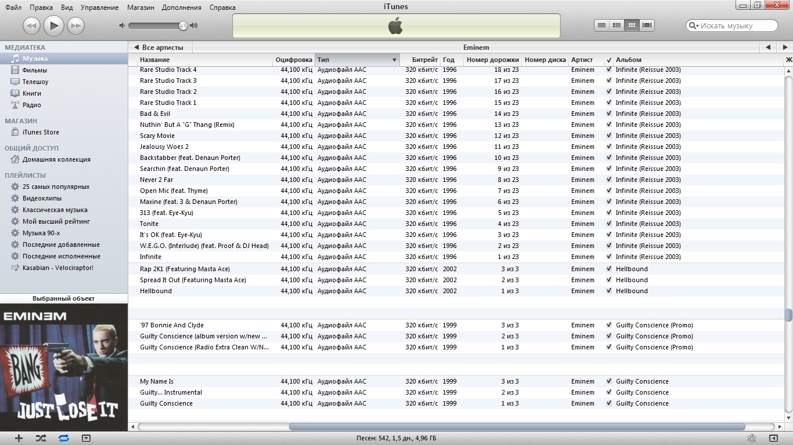This screenshot has height=445, width=793.
Task: Uncheck the Guilty... Instrumental checkbox
Action: click(x=609, y=392)
